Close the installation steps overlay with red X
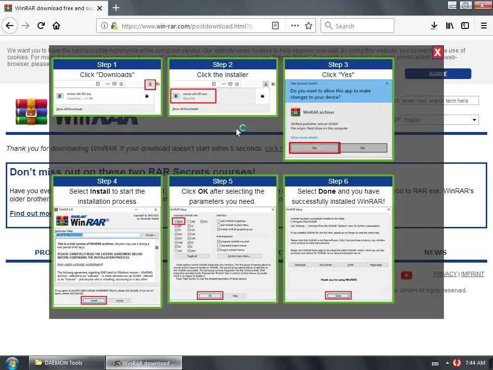493x370 pixels. 437,52
